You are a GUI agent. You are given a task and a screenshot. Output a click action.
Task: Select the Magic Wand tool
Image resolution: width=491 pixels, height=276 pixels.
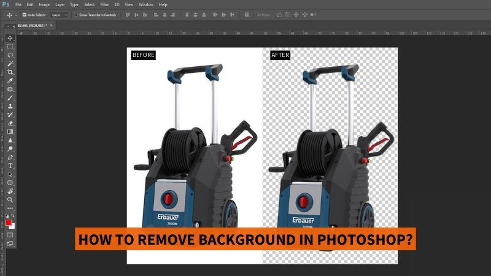pos(10,64)
